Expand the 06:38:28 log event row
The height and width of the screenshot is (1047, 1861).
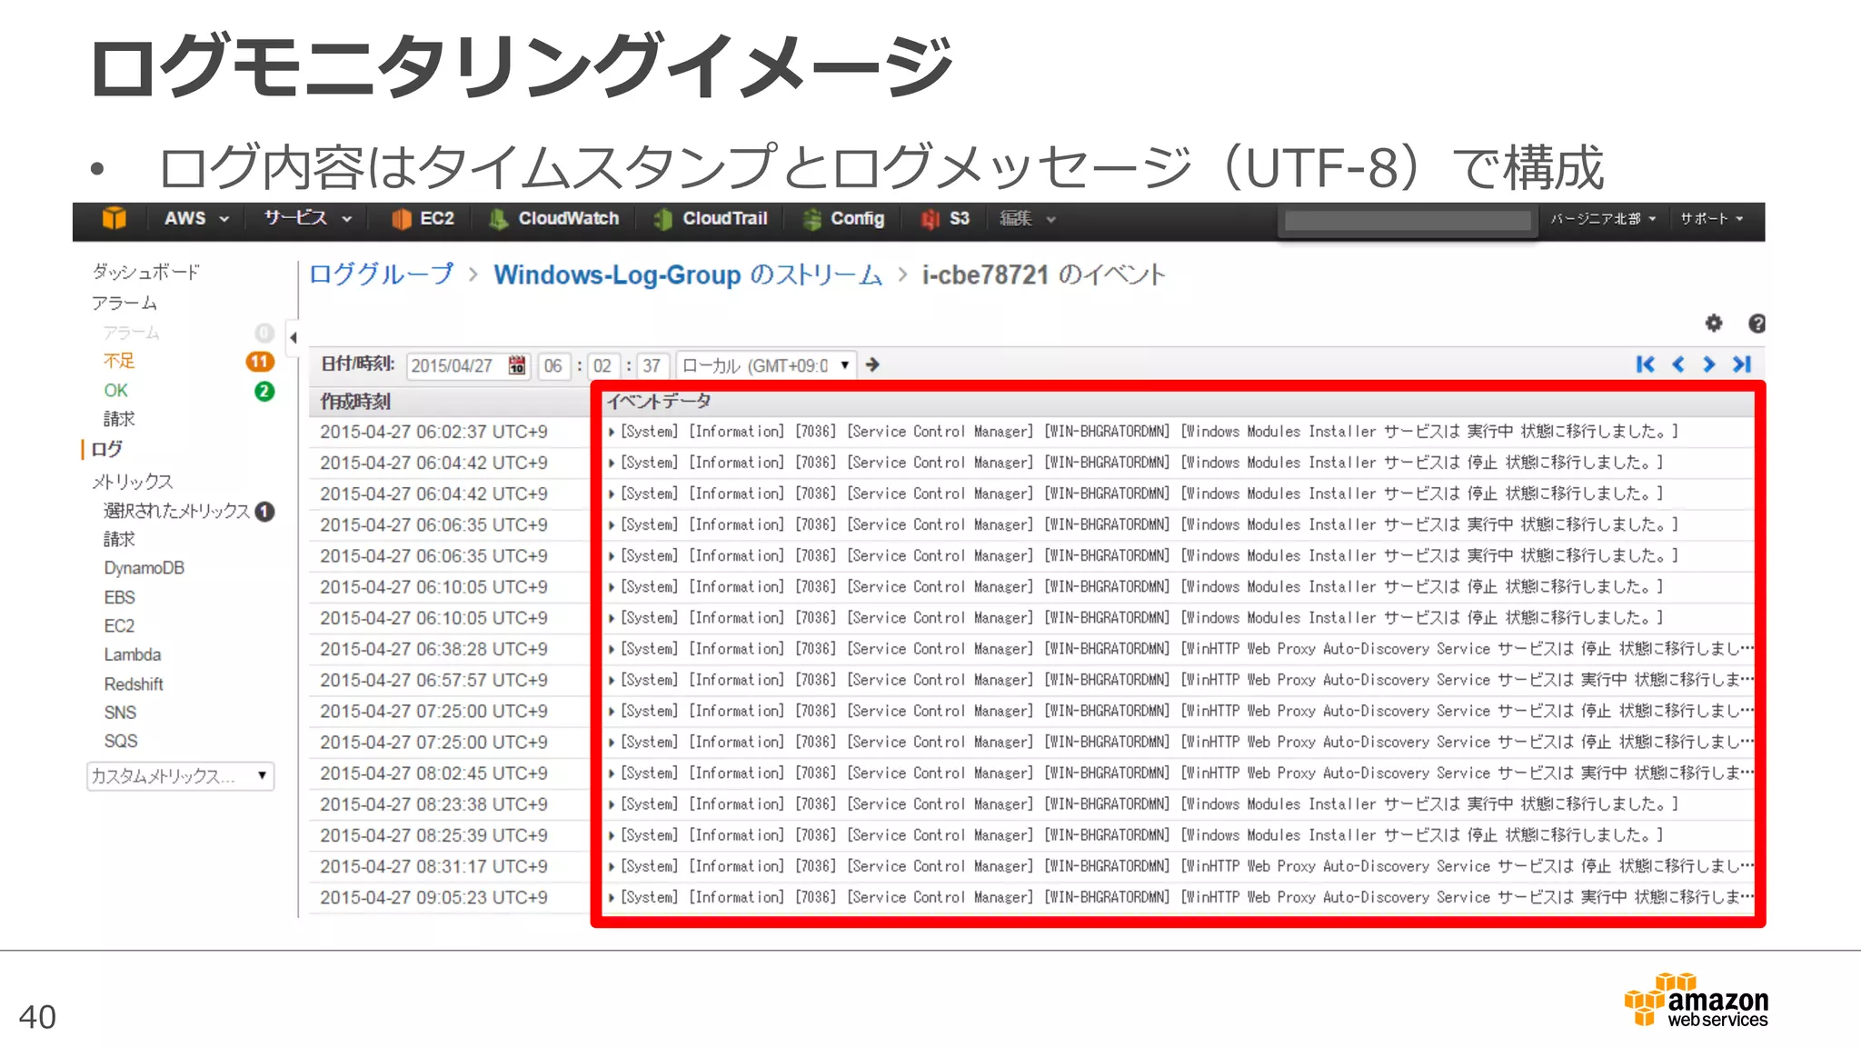[x=612, y=649]
